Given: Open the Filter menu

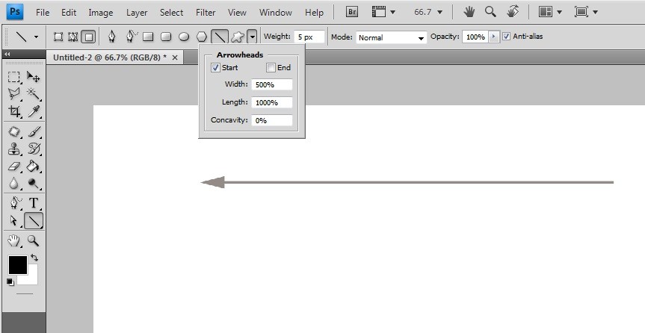Looking at the screenshot, I should tap(206, 13).
